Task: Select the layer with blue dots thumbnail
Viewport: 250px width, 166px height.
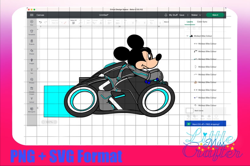Action: 205,98
